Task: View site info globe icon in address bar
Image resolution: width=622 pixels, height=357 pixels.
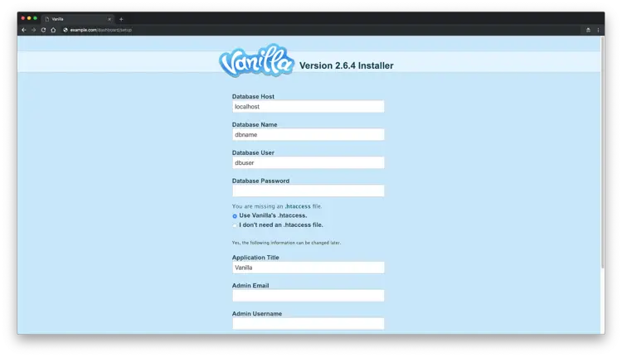Action: pyautogui.click(x=66, y=30)
